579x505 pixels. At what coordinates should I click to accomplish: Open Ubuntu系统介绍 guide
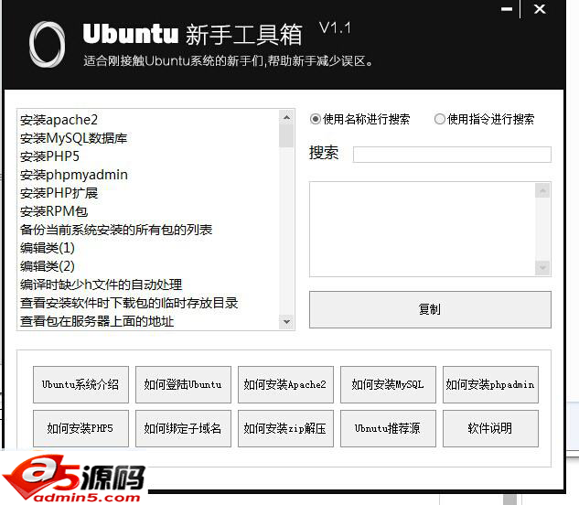coord(80,384)
